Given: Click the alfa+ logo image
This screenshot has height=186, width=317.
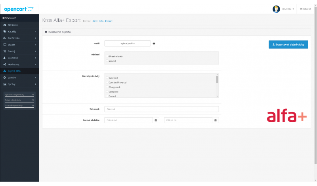Looking at the screenshot, I should point(286,116).
